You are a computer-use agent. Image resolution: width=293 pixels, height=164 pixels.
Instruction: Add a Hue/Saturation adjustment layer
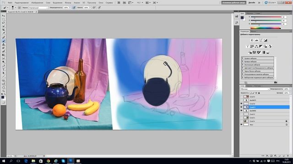[252, 46]
